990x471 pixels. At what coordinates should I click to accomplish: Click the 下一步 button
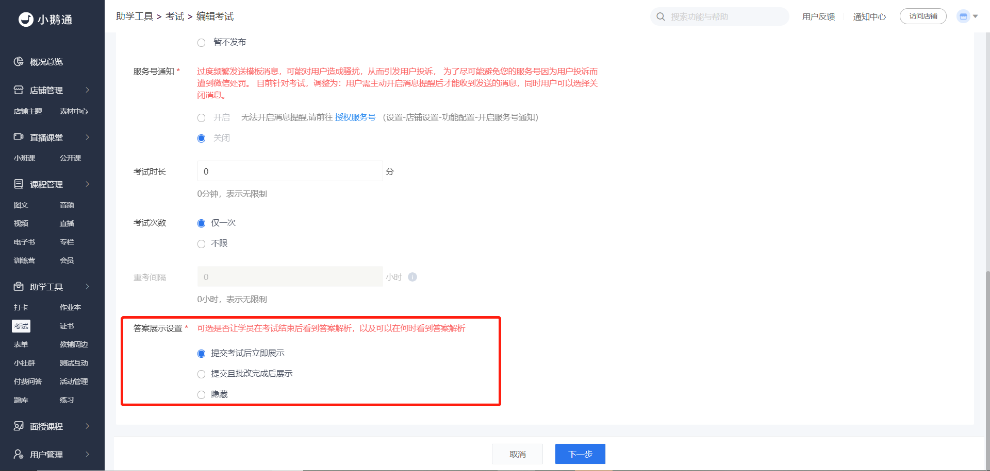[x=580, y=454]
